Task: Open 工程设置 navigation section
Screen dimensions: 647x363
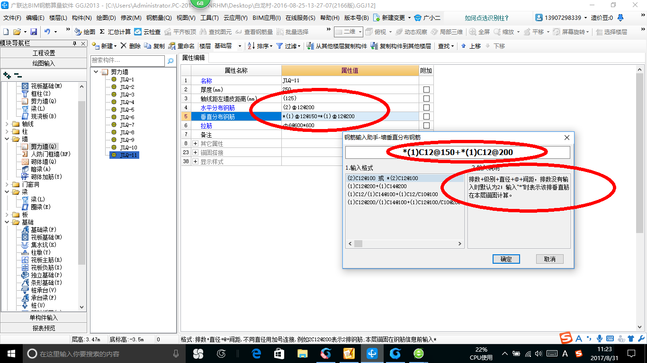Action: click(x=44, y=53)
